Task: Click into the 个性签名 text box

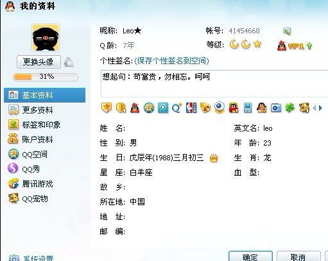Action: point(214,83)
